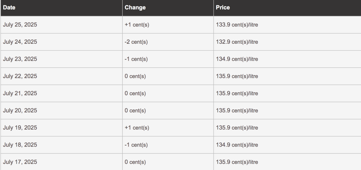
Task: Select the July 18, 2025 date cell
Action: pos(62,145)
